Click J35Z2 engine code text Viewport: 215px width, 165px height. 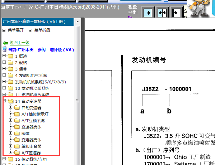[150, 89]
